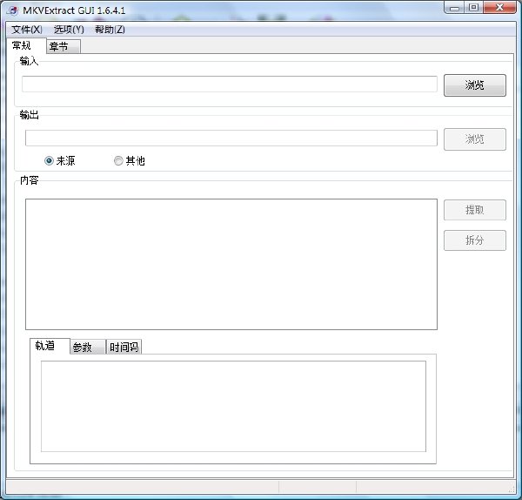Click the status bar resize grip
The image size is (522, 500).
pyautogui.click(x=512, y=489)
